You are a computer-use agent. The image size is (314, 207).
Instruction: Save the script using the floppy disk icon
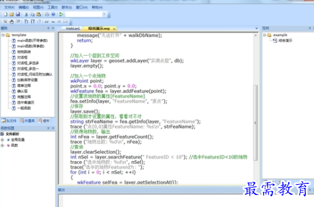pyautogui.click(x=18, y=14)
